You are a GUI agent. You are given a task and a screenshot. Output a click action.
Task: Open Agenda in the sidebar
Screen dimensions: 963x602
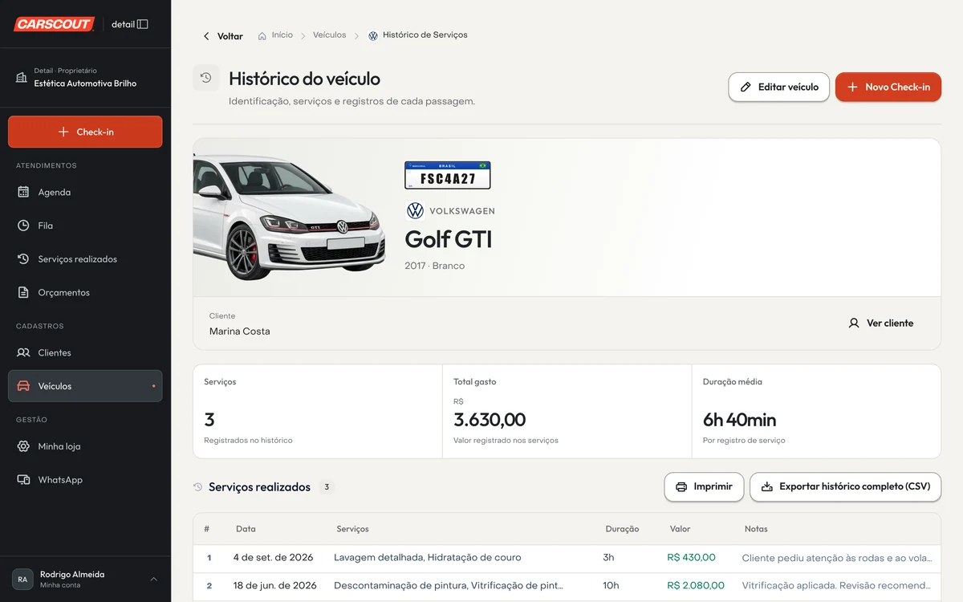(85, 192)
